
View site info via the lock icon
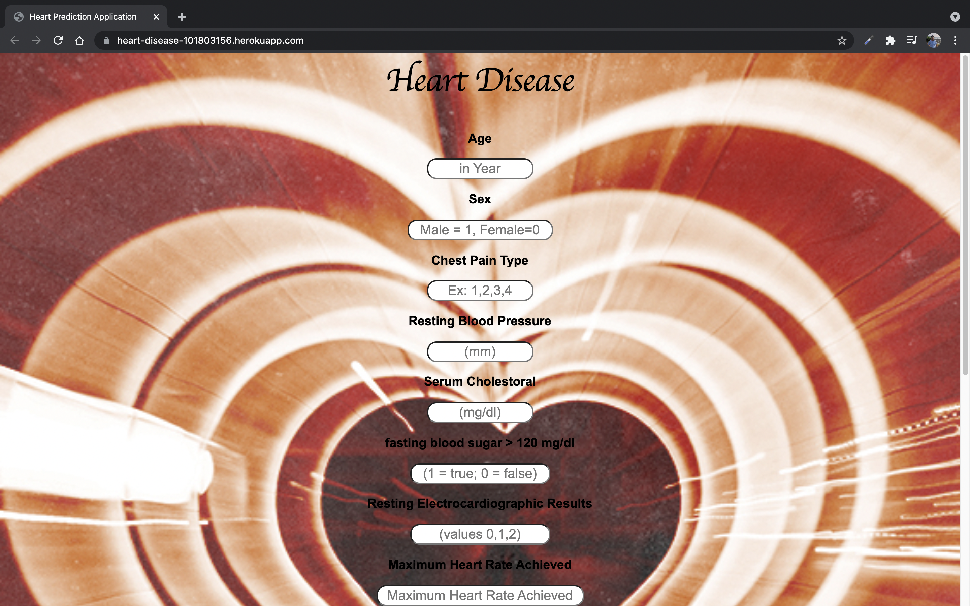coord(106,40)
